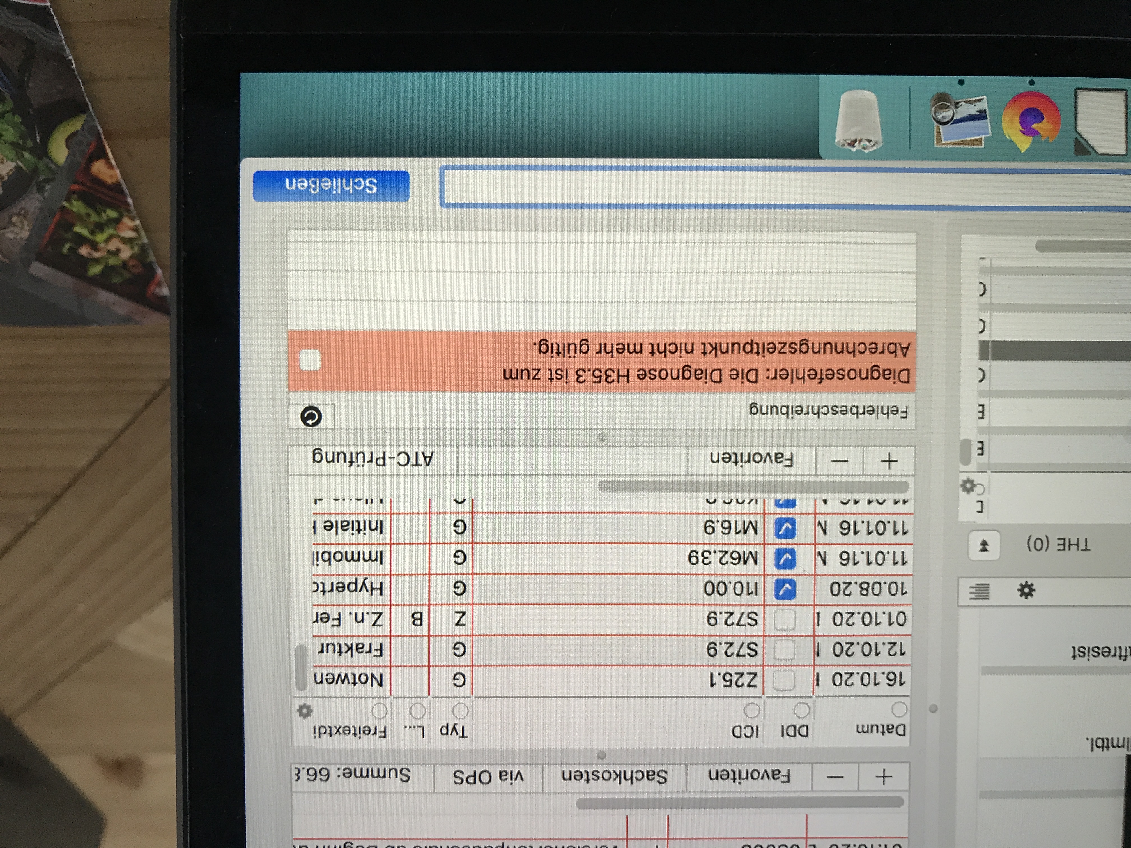
Task: Select the radio circle above the L... column
Action: tap(417, 711)
